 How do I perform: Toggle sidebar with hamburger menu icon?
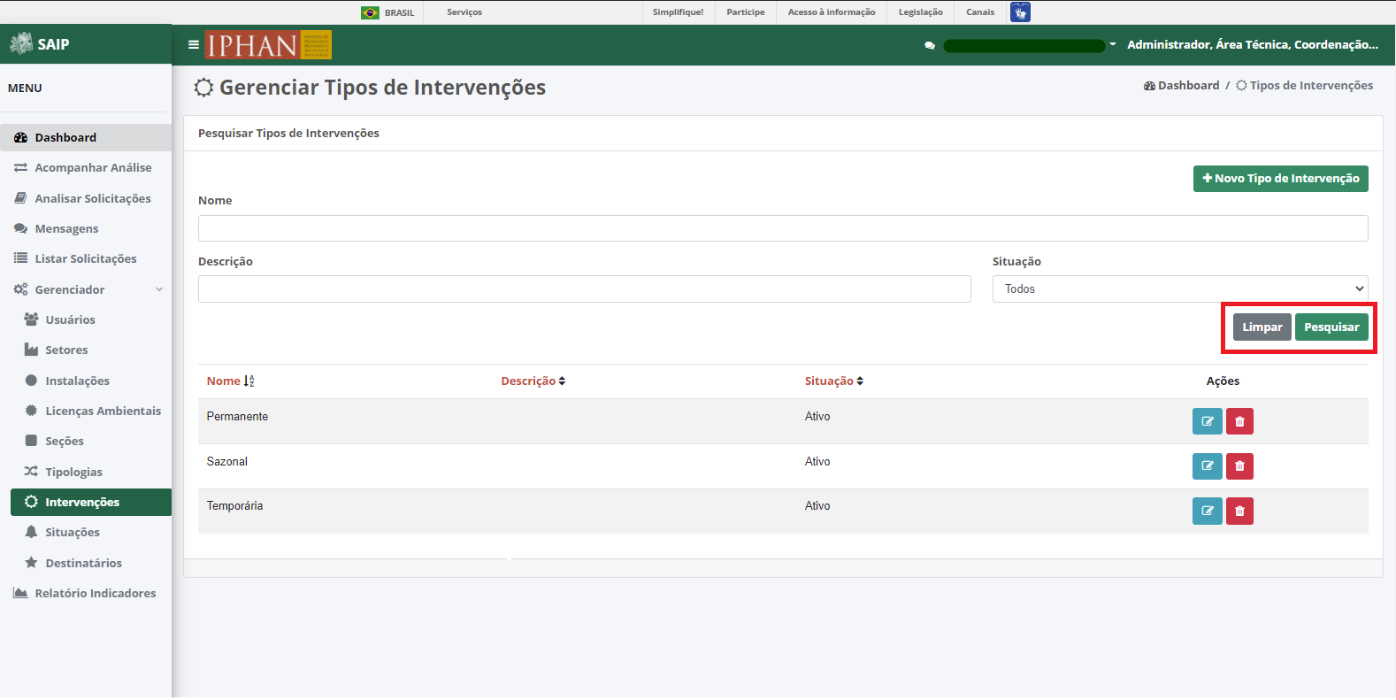click(194, 44)
